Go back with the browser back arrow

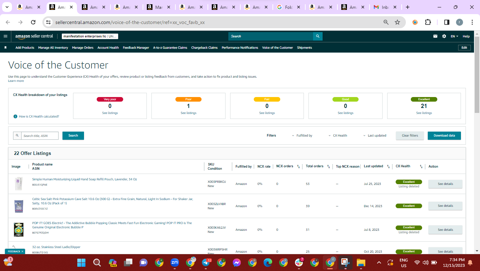pyautogui.click(x=8, y=22)
